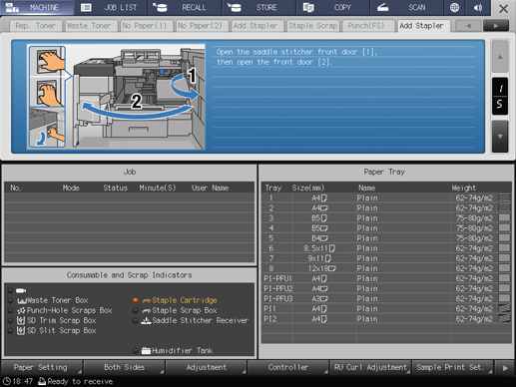This screenshot has height=387, width=516.
Task: Open the MACHINE screen tab
Action: [x=37, y=7]
